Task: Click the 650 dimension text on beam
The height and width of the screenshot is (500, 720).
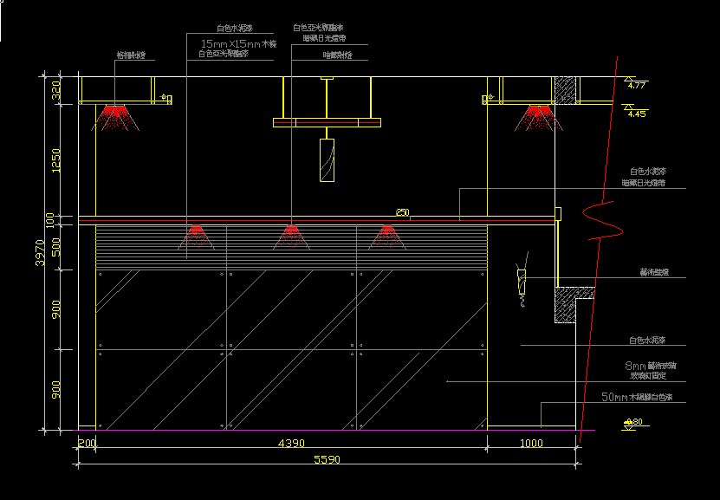Action: [x=402, y=212]
